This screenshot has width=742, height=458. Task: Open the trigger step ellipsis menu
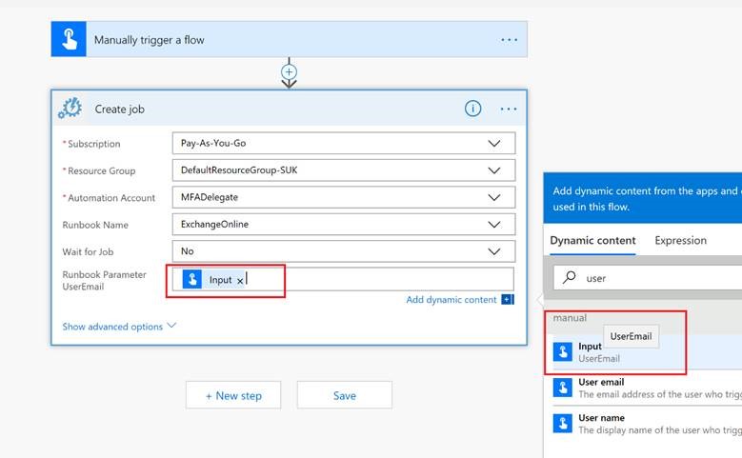pos(509,40)
